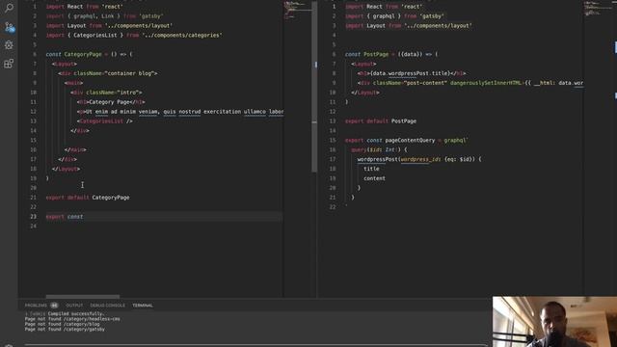Click the "Category Page" h1 heading line
Screen dimensions: 617x347
tap(111, 102)
